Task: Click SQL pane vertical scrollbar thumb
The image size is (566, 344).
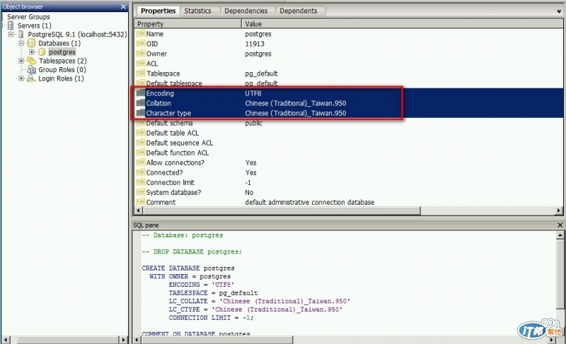Action: (x=560, y=275)
